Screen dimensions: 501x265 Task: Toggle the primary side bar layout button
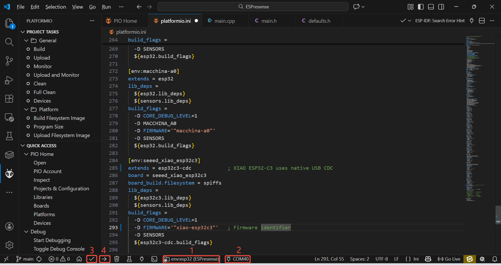point(421,7)
